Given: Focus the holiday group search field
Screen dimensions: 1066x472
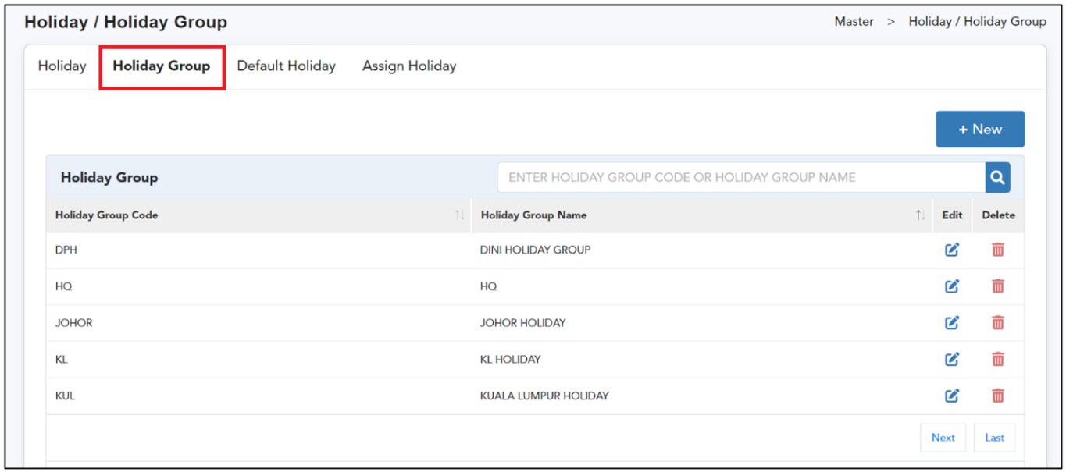Looking at the screenshot, I should 740,178.
